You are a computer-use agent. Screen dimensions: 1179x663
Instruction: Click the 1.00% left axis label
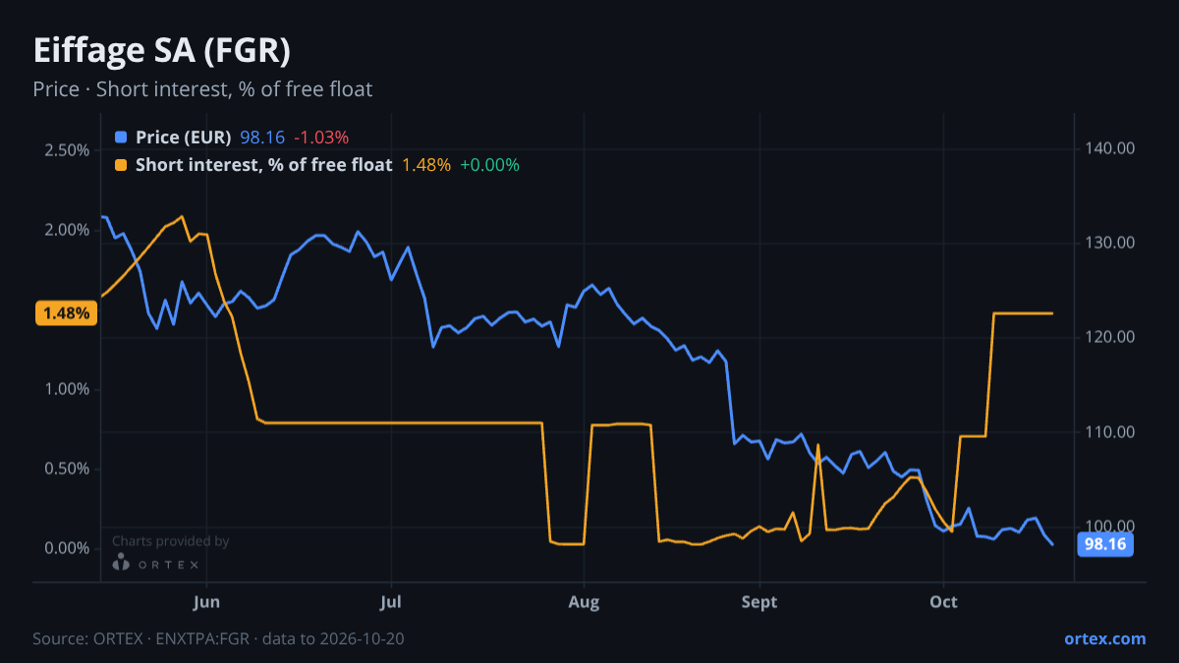point(67,389)
